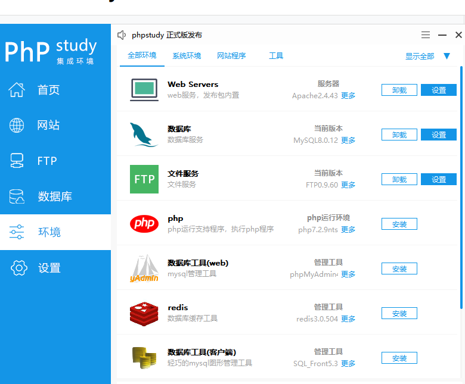Install SQL_Front with the 安装 button
Screen dimensions: 465x384
[x=399, y=358]
